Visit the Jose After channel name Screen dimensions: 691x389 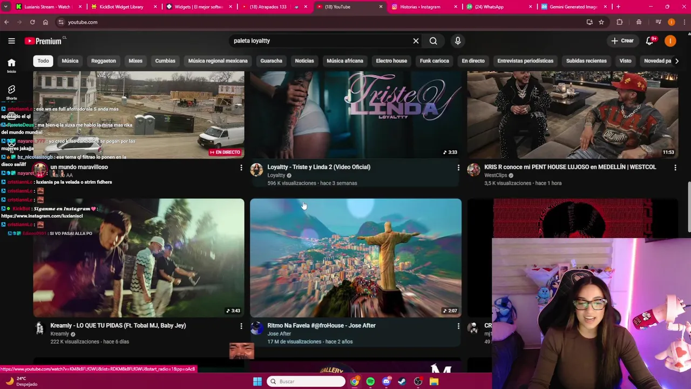coord(279,334)
